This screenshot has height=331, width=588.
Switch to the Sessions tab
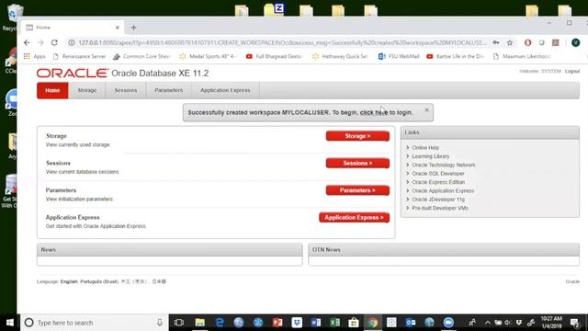coord(126,90)
